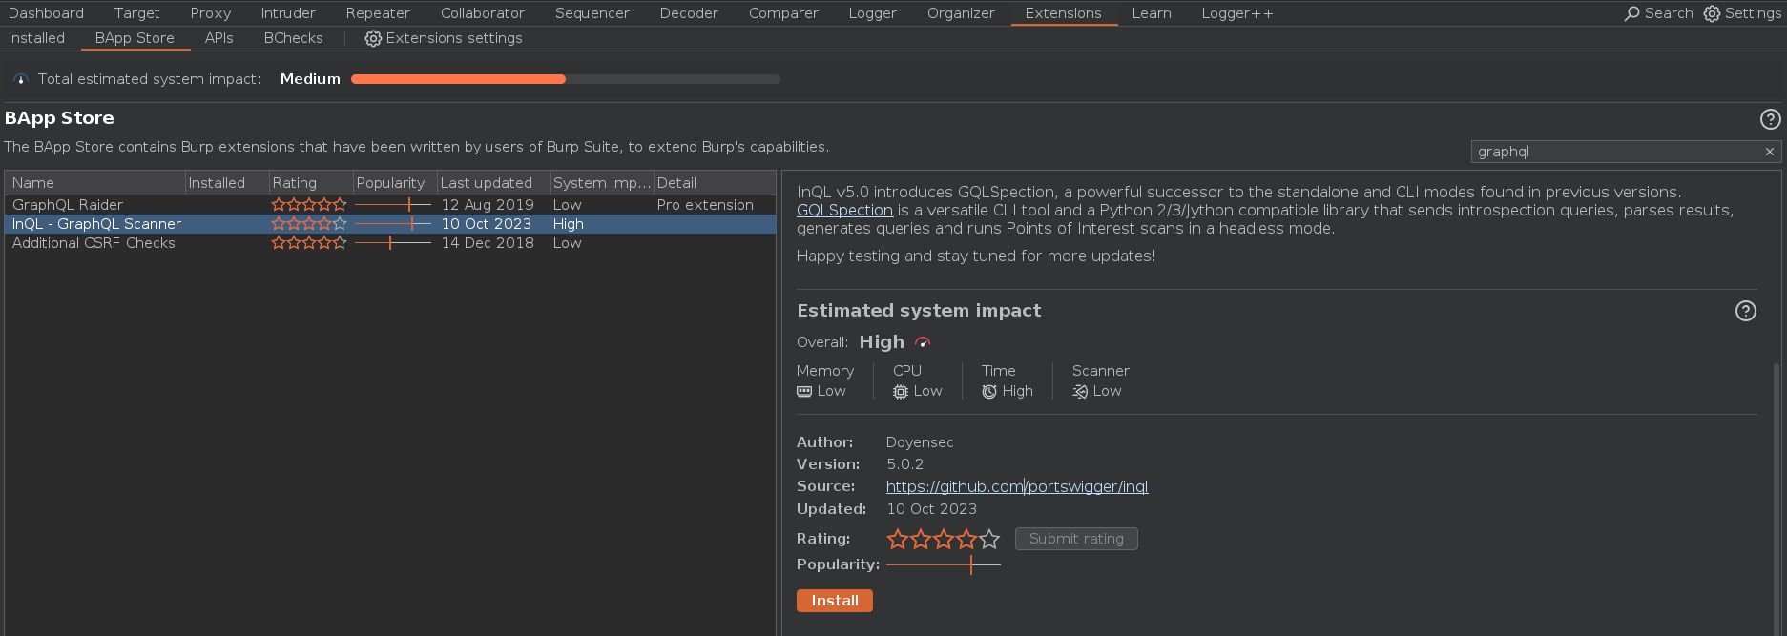The width and height of the screenshot is (1787, 636).
Task: Select the InQL - GraphQL Scanner row
Action: pyautogui.click(x=390, y=224)
